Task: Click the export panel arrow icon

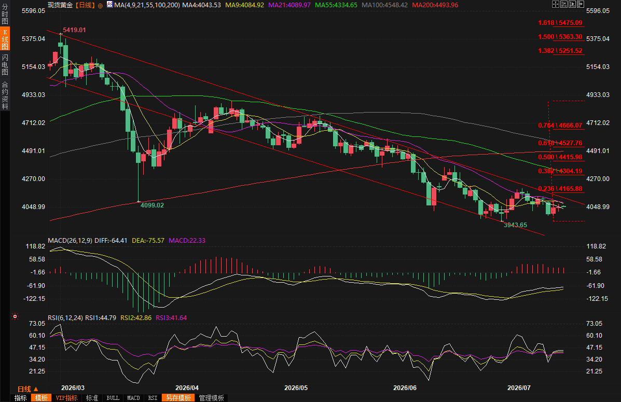Action: click(581, 4)
